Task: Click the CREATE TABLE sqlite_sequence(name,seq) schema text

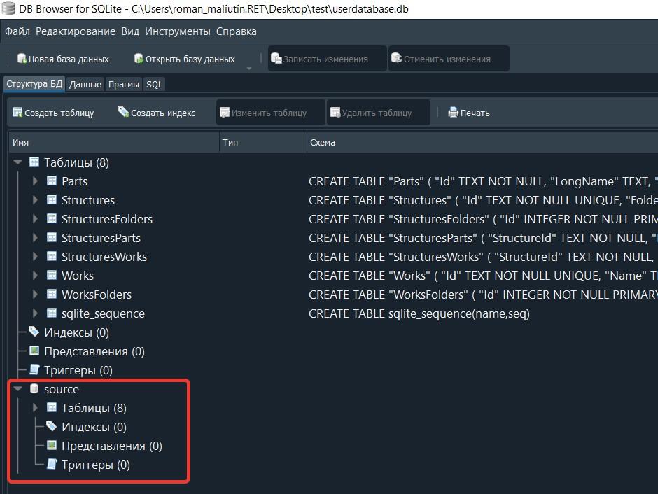Action: 419,313
